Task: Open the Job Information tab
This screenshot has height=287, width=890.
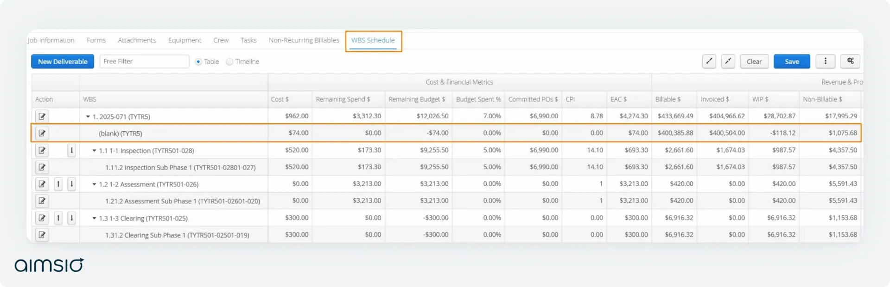Action: coord(51,40)
